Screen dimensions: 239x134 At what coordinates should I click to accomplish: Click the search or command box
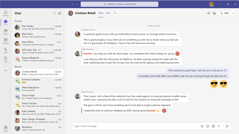click(119, 4)
